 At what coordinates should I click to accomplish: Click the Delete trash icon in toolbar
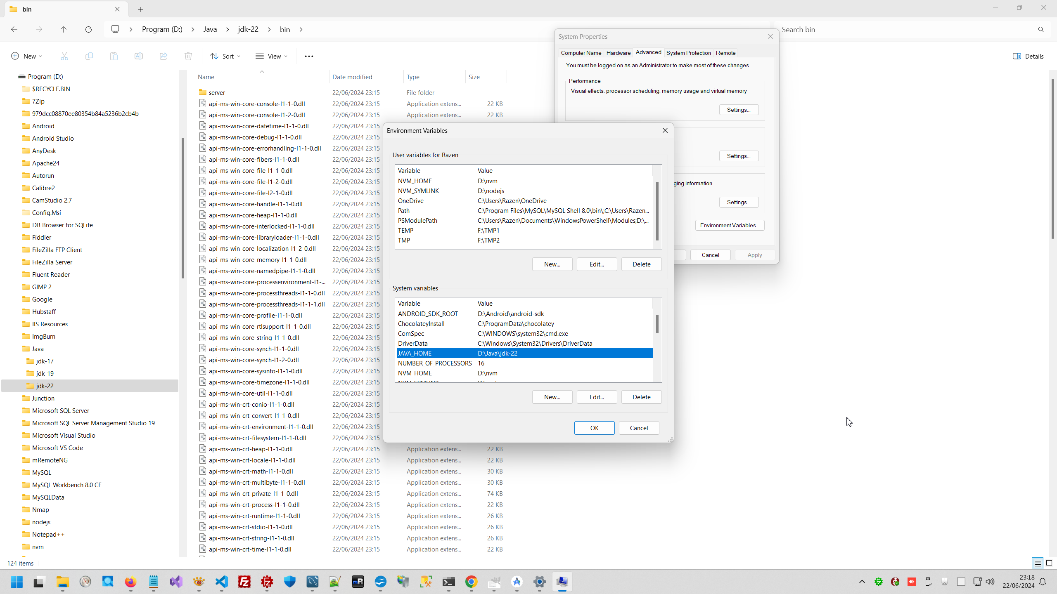188,56
